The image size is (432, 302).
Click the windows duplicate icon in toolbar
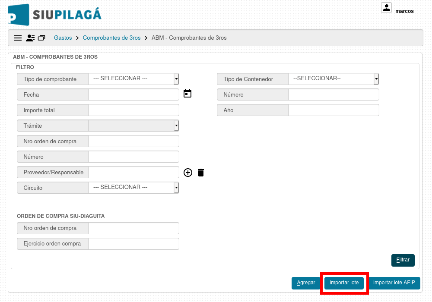[41, 38]
